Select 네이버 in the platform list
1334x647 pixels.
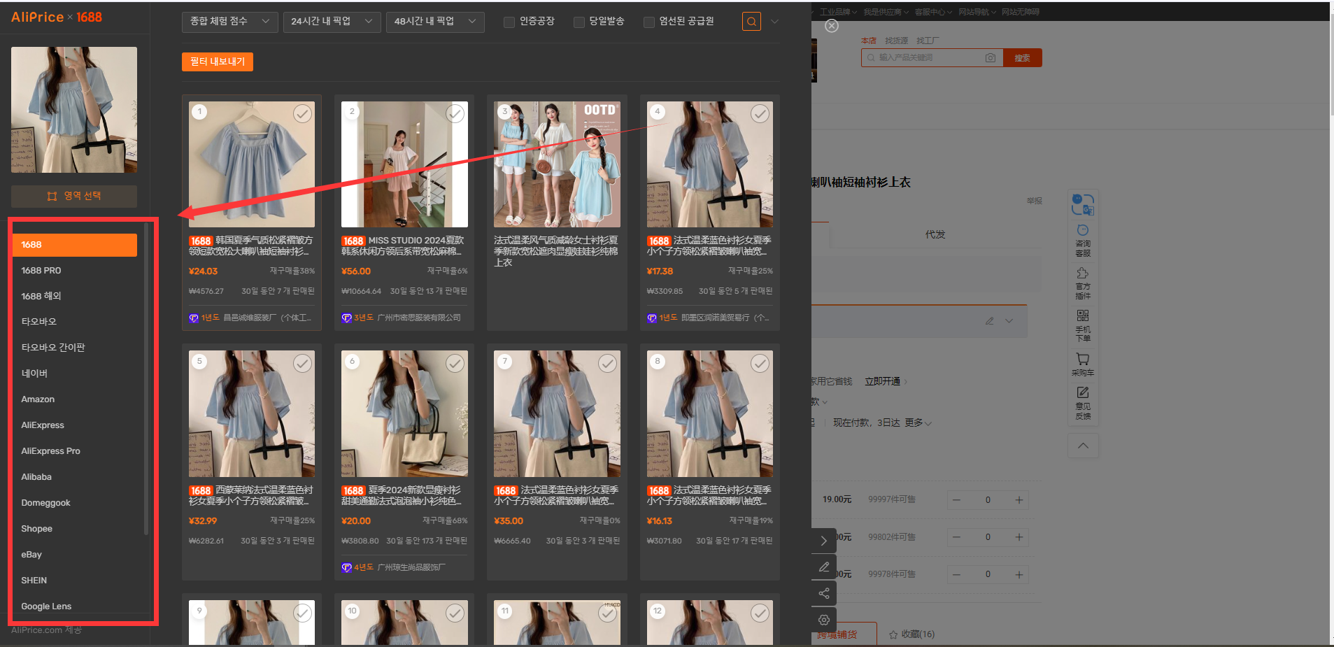[x=74, y=374]
